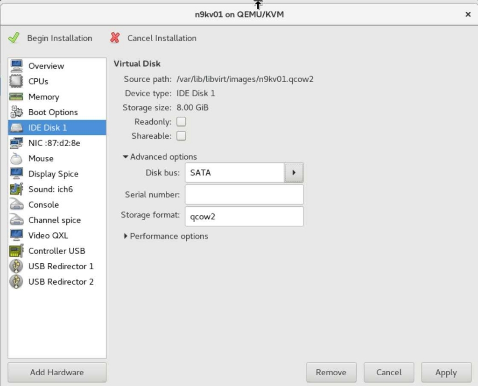Click the Apply button
Screen dimensions: 478x386
pos(446,372)
